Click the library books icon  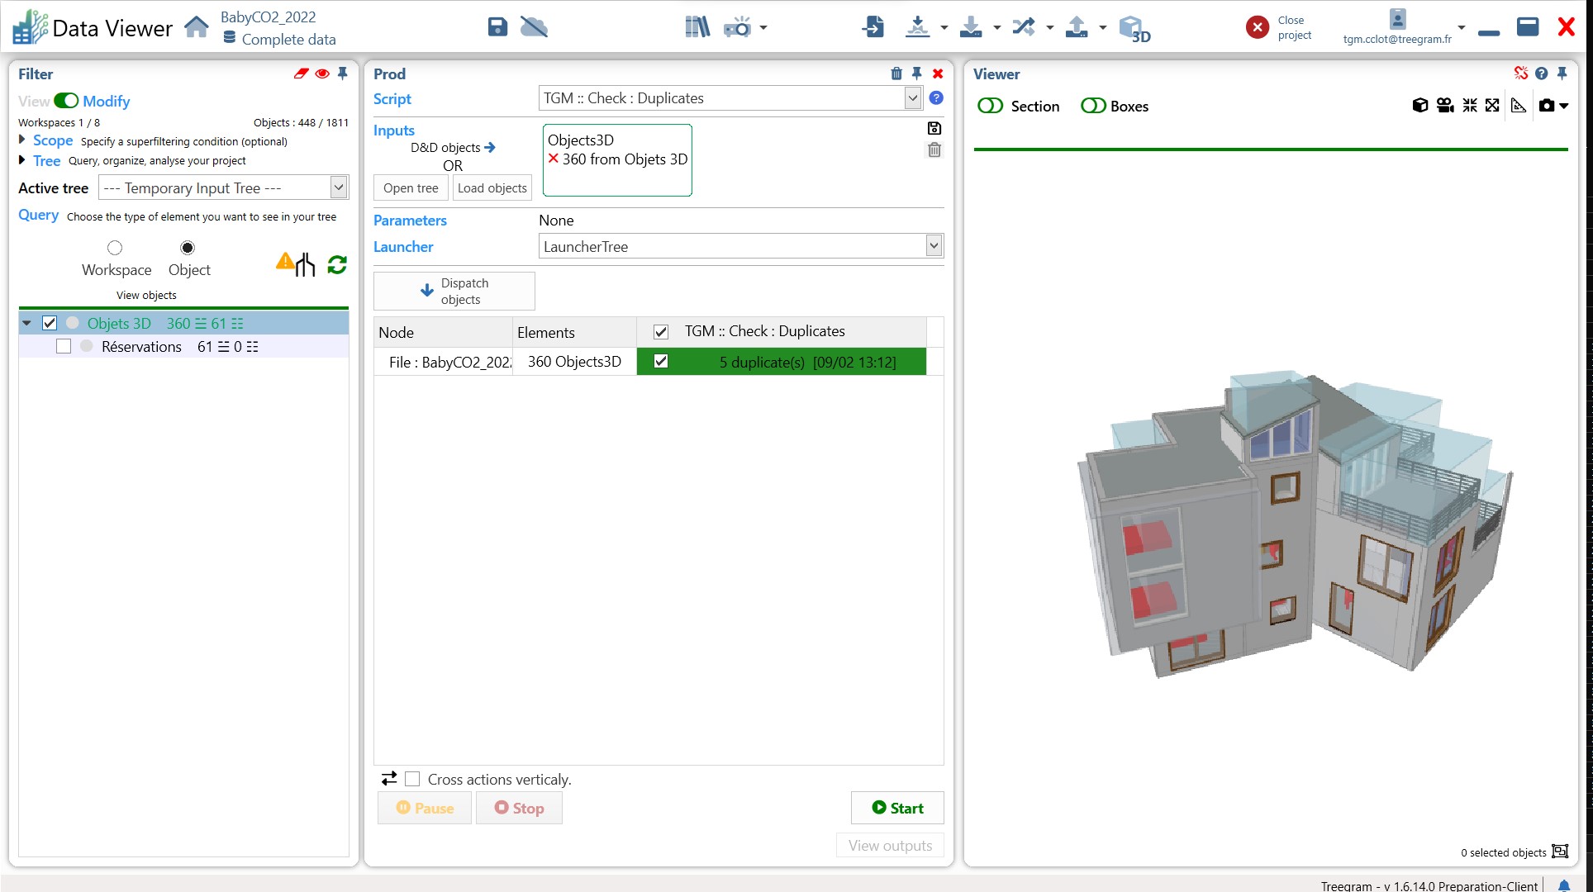[697, 27]
